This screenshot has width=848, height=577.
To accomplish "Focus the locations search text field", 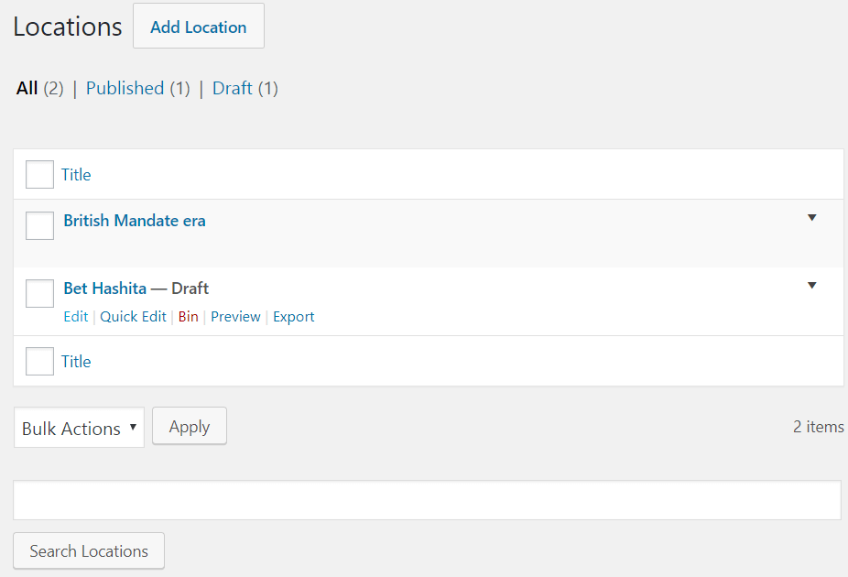I will pyautogui.click(x=427, y=500).
